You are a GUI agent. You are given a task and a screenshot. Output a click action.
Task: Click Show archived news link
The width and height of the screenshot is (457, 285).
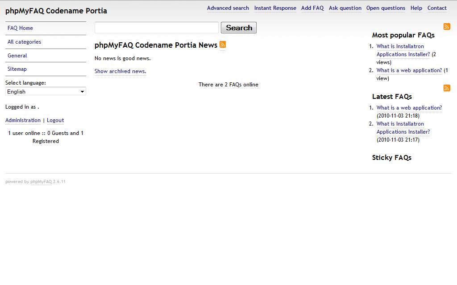120,71
